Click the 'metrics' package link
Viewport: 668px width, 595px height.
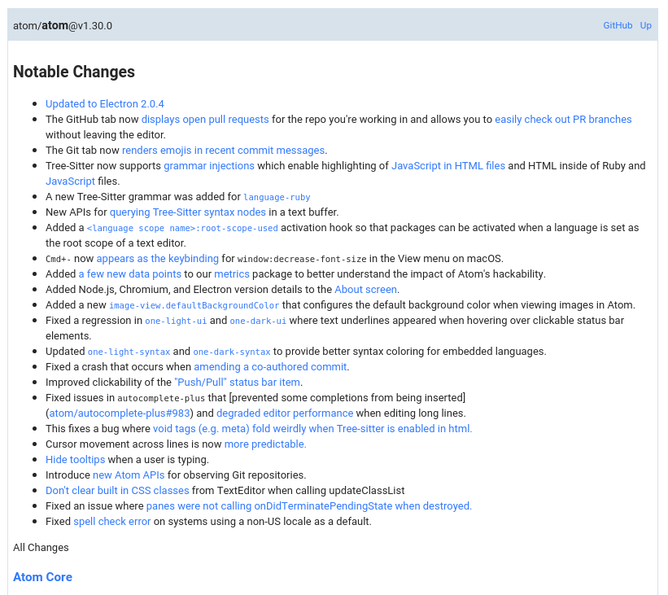tap(232, 274)
